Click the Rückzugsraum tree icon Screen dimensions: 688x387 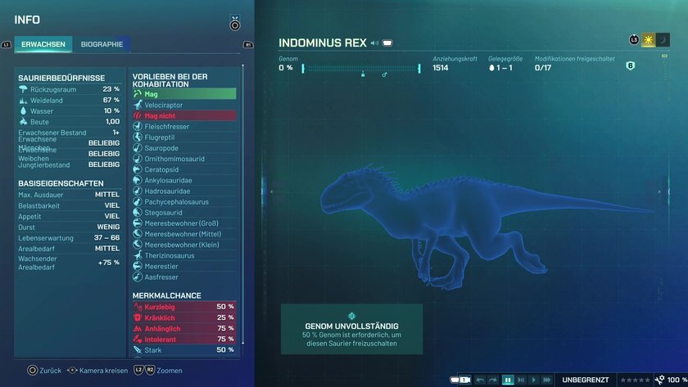pos(23,89)
